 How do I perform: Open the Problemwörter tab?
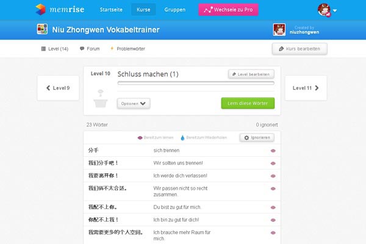(x=127, y=49)
